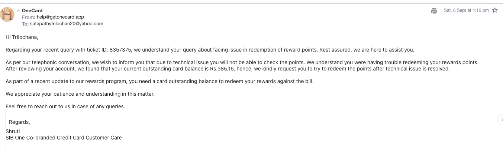Click the 'We appreciate your patience' sentence
Viewport: 503px width, 148px height.
coord(80,94)
